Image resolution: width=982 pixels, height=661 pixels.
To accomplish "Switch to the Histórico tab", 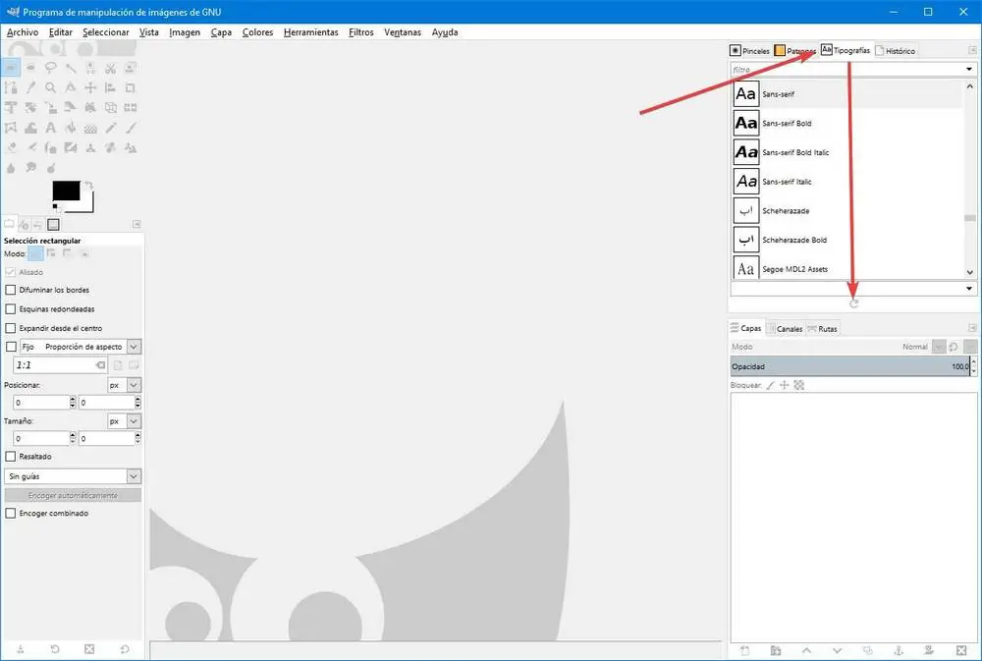I will tap(895, 51).
